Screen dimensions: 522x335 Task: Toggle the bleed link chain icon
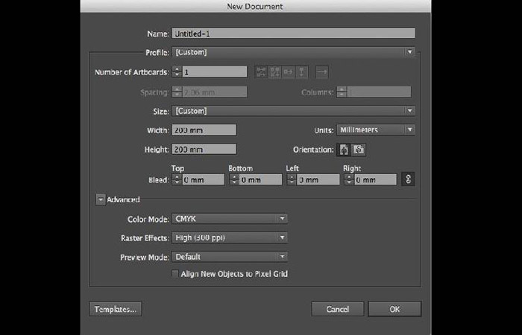click(x=408, y=179)
